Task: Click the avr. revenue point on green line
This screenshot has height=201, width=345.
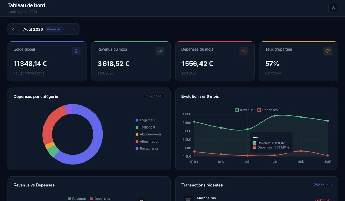Action: (221, 128)
